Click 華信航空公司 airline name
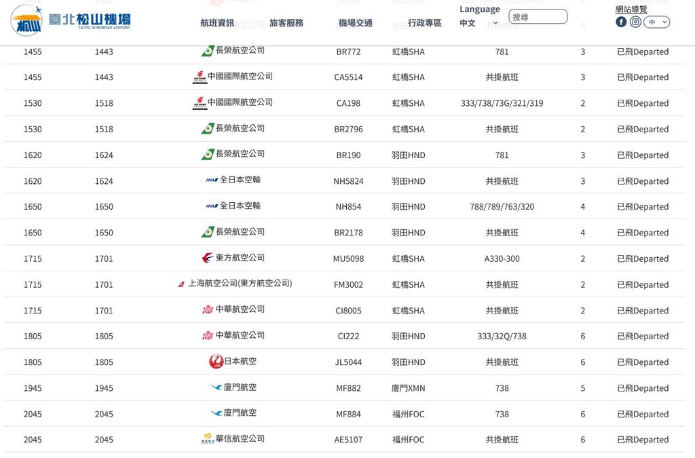 coord(240,439)
